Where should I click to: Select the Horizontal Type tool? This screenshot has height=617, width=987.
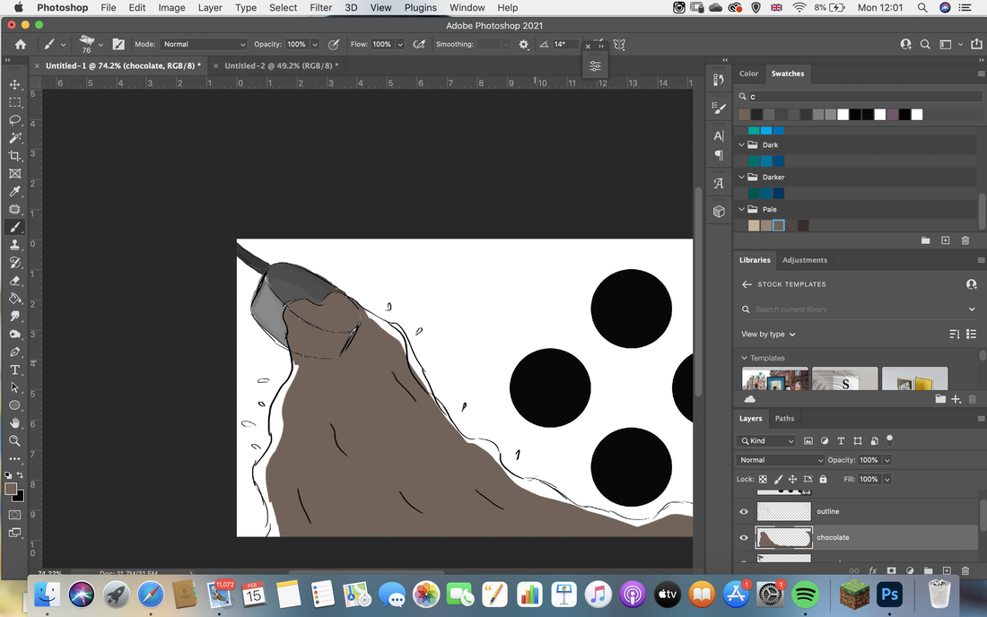tap(15, 369)
